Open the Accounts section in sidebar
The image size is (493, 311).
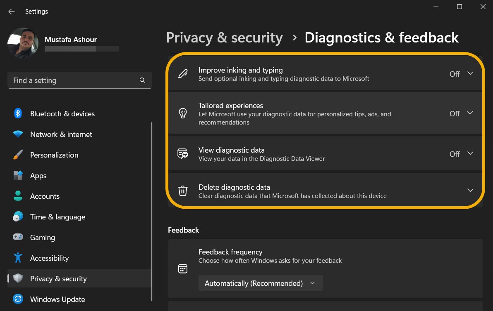(45, 196)
